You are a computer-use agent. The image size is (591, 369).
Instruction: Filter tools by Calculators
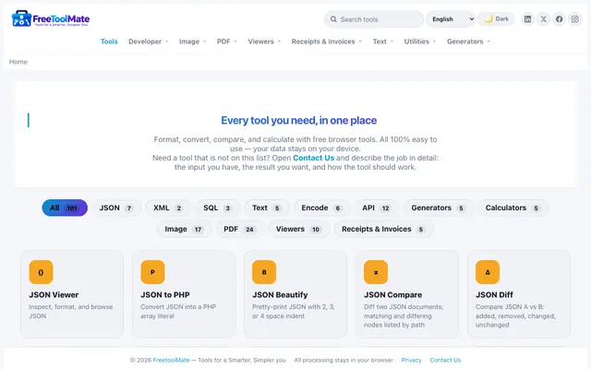pyautogui.click(x=513, y=208)
